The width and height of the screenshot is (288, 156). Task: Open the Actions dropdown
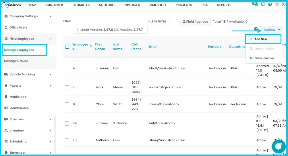click(x=272, y=30)
